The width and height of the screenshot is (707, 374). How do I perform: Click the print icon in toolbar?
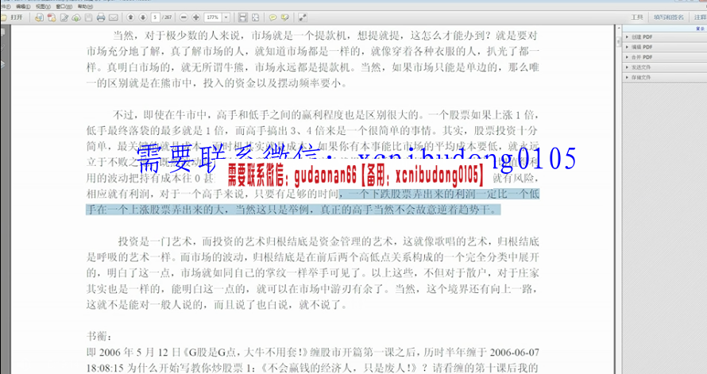coord(100,17)
